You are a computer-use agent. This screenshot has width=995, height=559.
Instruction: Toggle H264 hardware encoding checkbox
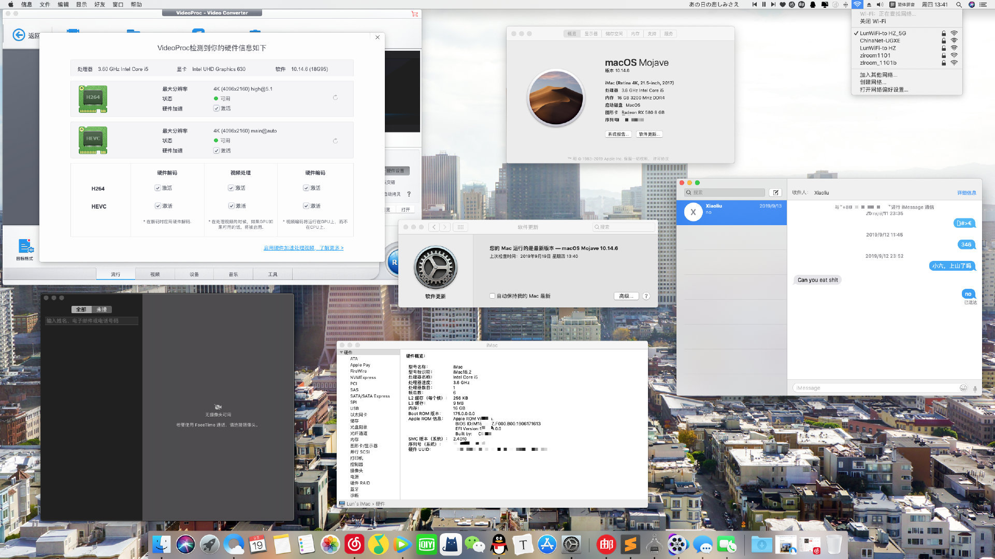pos(306,188)
